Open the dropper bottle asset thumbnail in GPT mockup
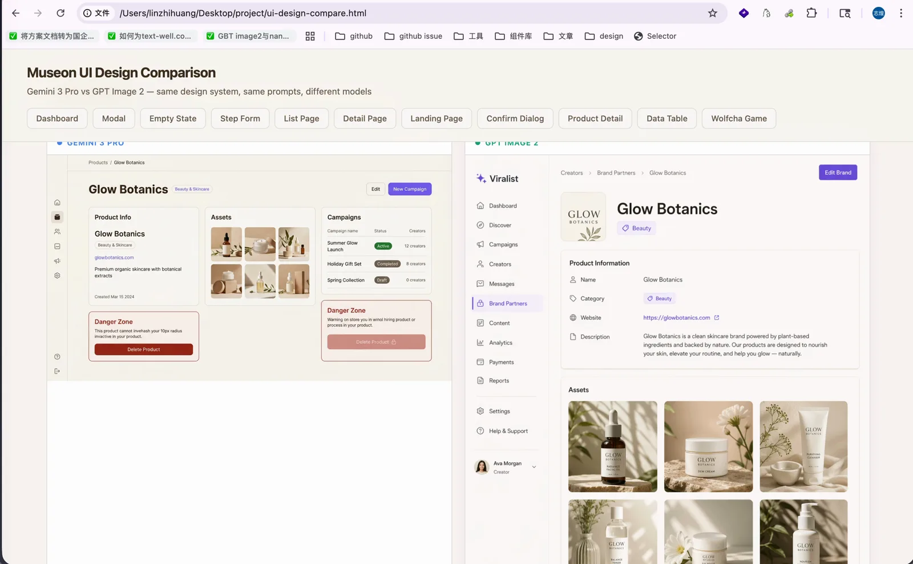The width and height of the screenshot is (913, 564). pyautogui.click(x=613, y=446)
